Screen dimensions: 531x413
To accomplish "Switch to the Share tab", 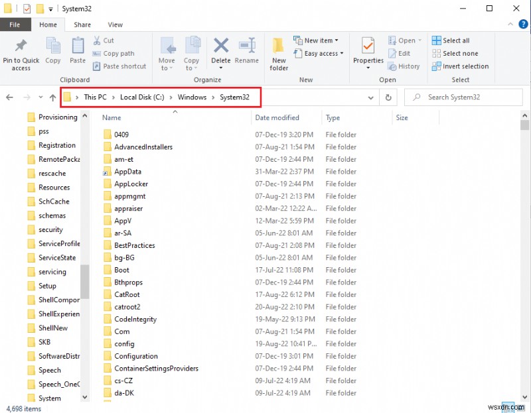I will 82,25.
